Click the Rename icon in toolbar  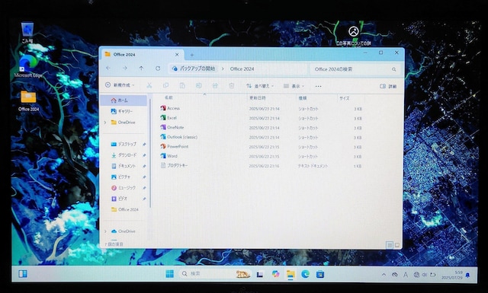click(x=198, y=85)
